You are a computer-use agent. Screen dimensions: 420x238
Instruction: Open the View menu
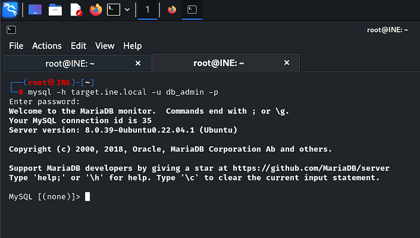coord(105,46)
